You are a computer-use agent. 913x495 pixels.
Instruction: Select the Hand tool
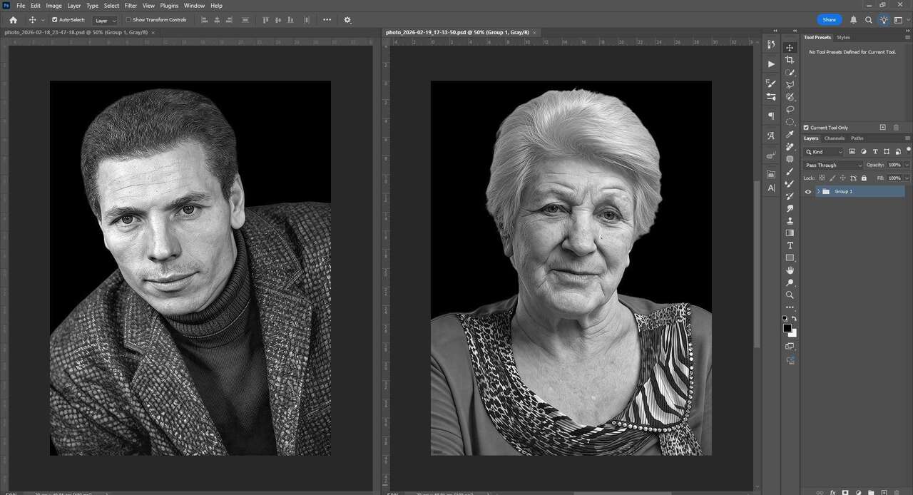(x=790, y=270)
